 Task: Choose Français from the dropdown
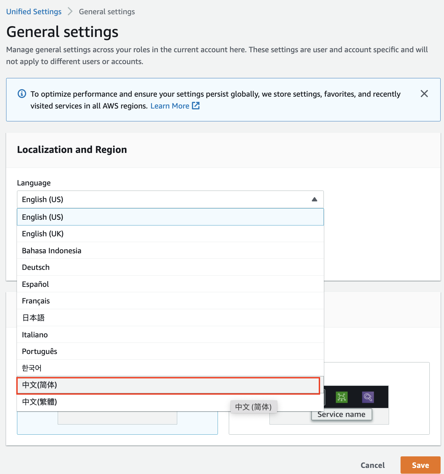(x=170, y=301)
